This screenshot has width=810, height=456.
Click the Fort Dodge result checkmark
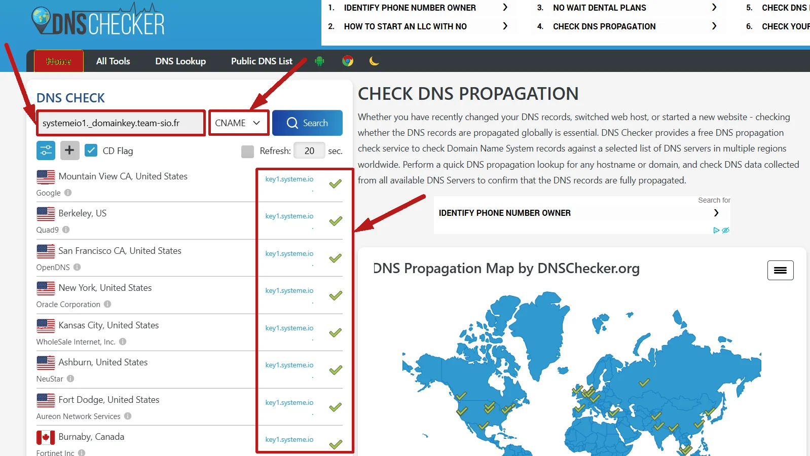(x=335, y=407)
